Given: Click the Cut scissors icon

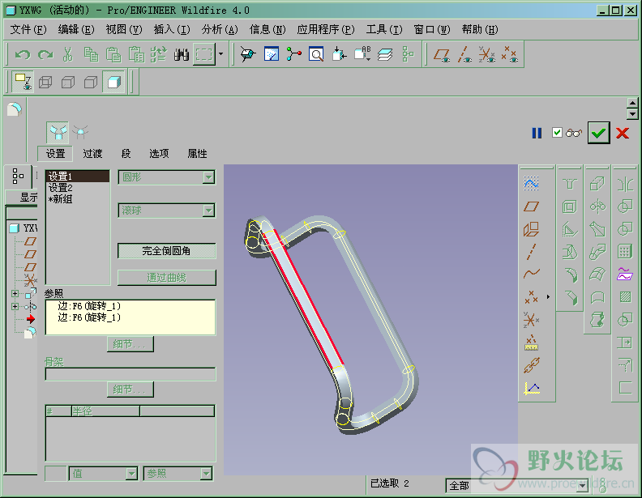Looking at the screenshot, I should [68, 54].
